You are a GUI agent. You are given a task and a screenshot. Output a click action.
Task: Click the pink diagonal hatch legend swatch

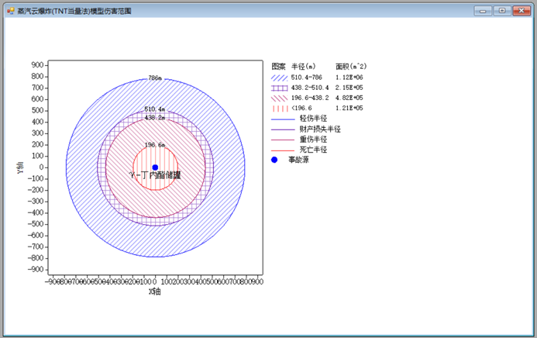pyautogui.click(x=280, y=98)
